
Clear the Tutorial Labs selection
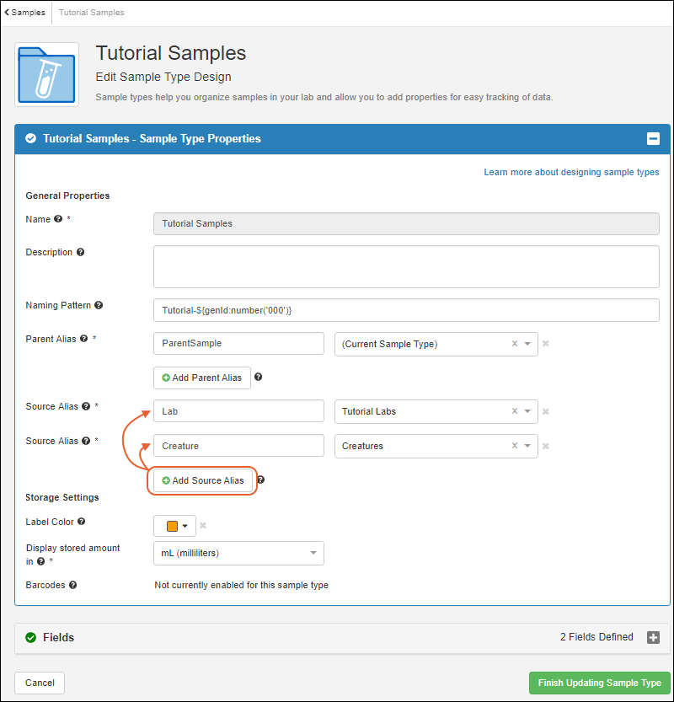point(515,412)
